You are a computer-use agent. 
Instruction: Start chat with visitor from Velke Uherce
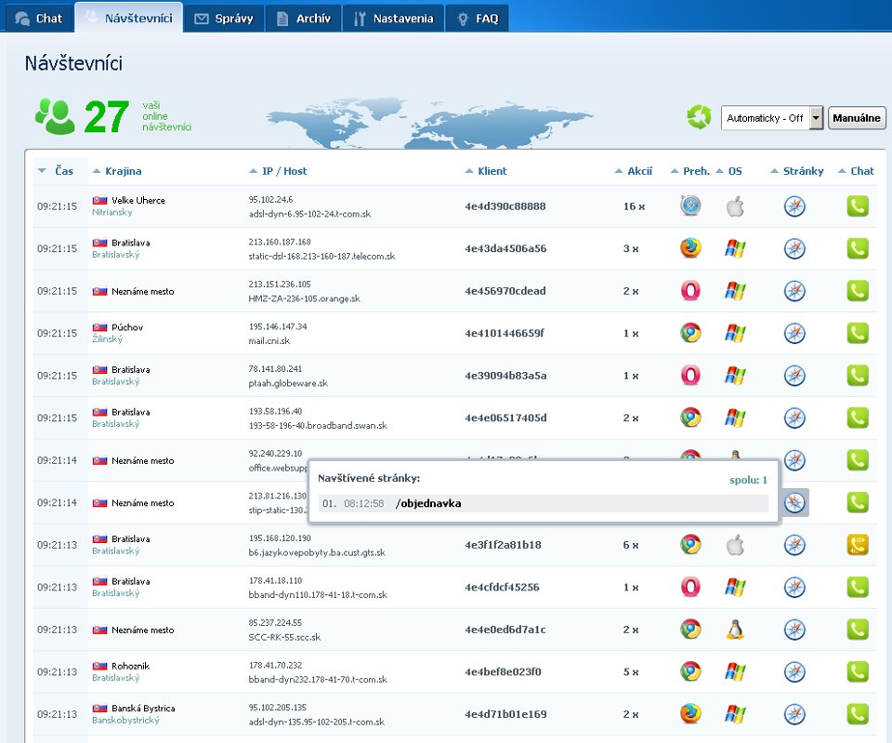point(858,206)
